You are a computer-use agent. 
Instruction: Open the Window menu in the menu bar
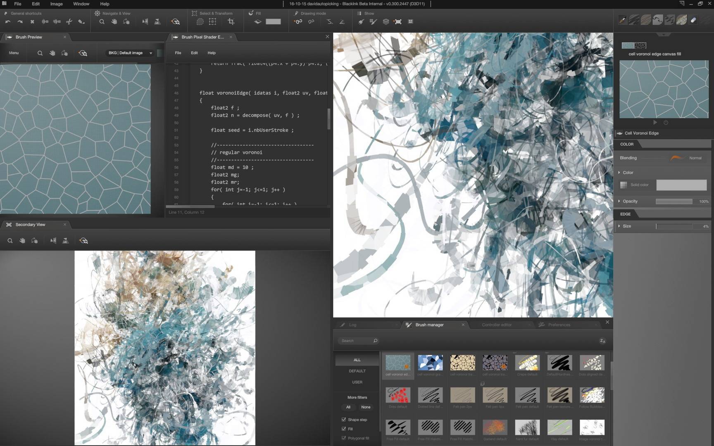[x=81, y=4]
